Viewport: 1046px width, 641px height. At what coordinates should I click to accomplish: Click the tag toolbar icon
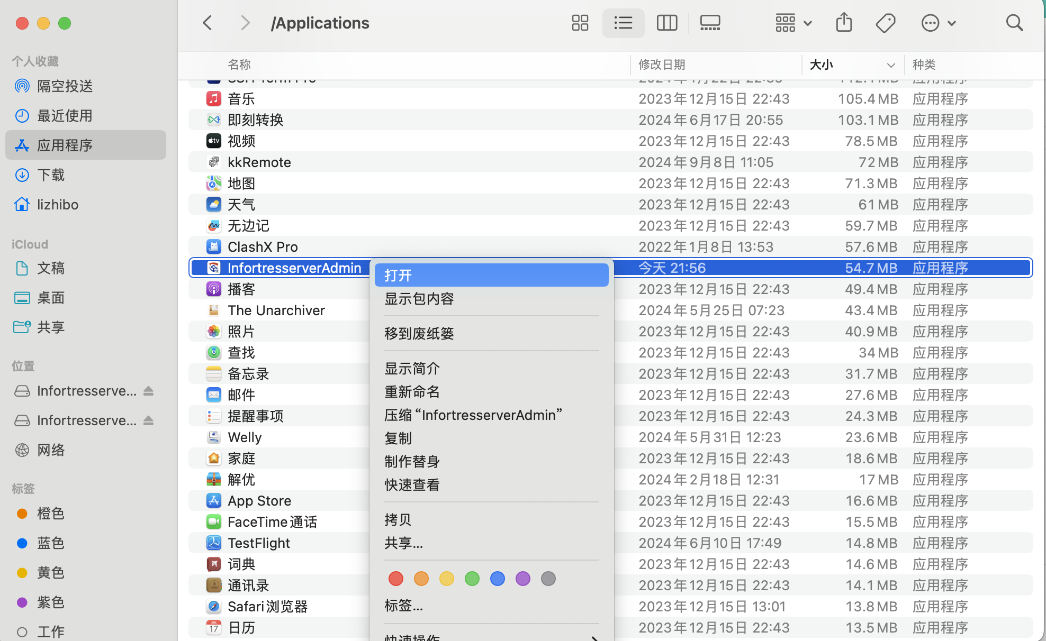tap(885, 23)
